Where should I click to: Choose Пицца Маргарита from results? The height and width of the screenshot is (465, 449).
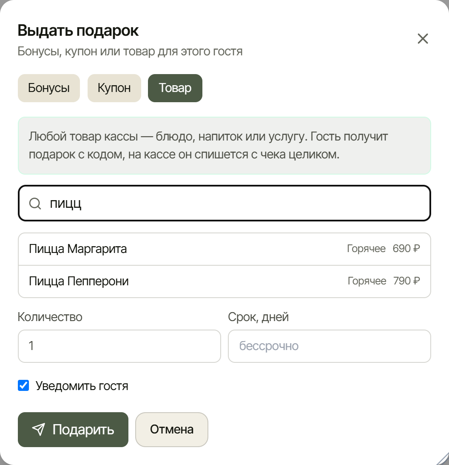224,249
